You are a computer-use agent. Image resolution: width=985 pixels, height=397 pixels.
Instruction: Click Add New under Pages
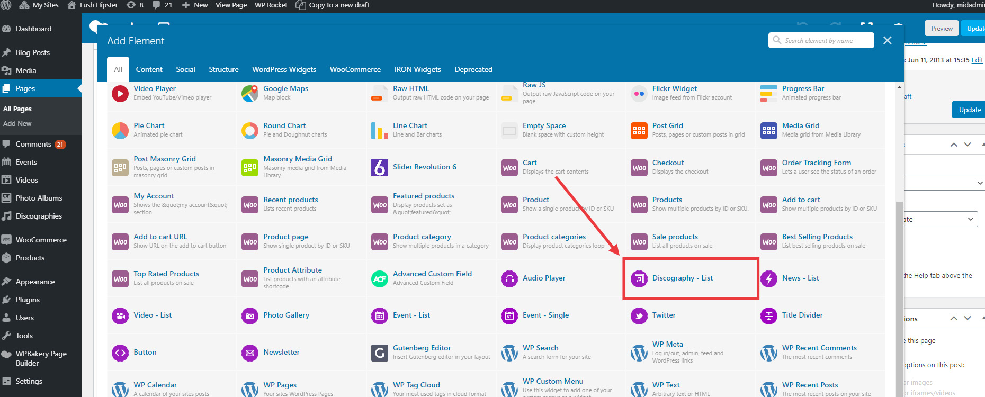point(17,123)
